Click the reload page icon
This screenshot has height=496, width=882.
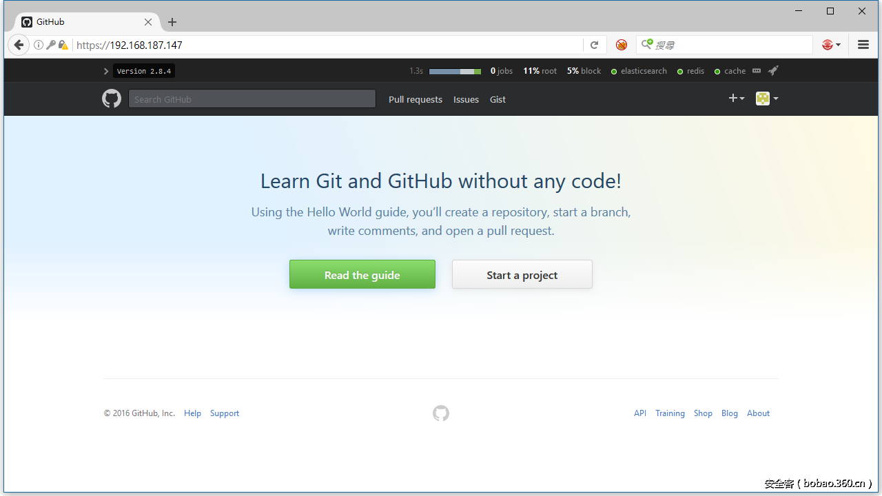click(x=594, y=45)
